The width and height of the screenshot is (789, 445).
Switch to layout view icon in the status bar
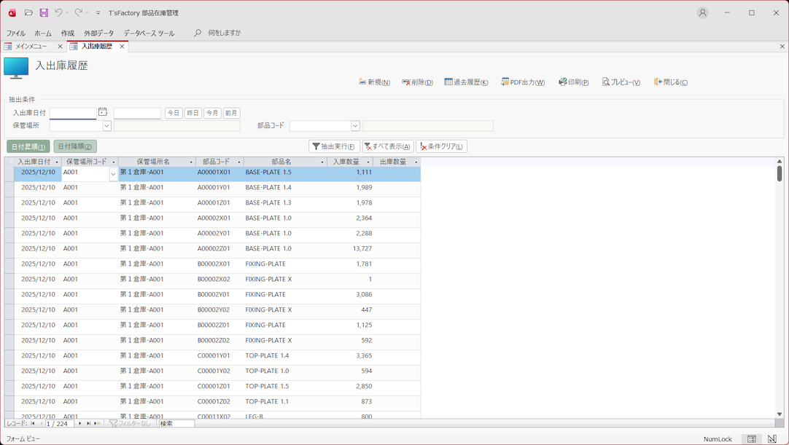pyautogui.click(x=771, y=439)
